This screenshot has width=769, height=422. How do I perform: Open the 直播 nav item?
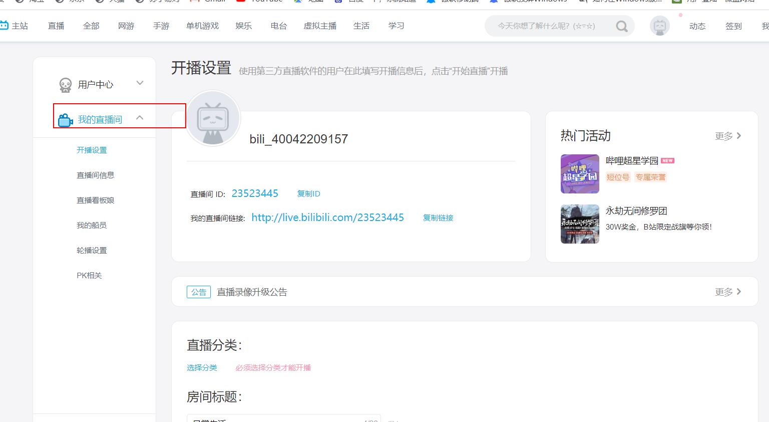pos(56,26)
